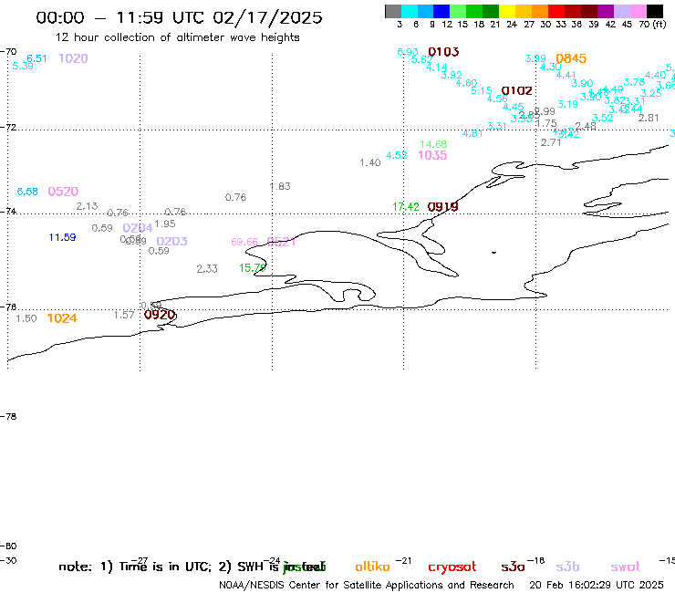
Task: Click the pink 70 ft legend swatch
Action: (x=638, y=11)
